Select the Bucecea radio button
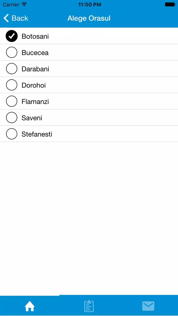The width and height of the screenshot is (178, 316). pos(12,52)
